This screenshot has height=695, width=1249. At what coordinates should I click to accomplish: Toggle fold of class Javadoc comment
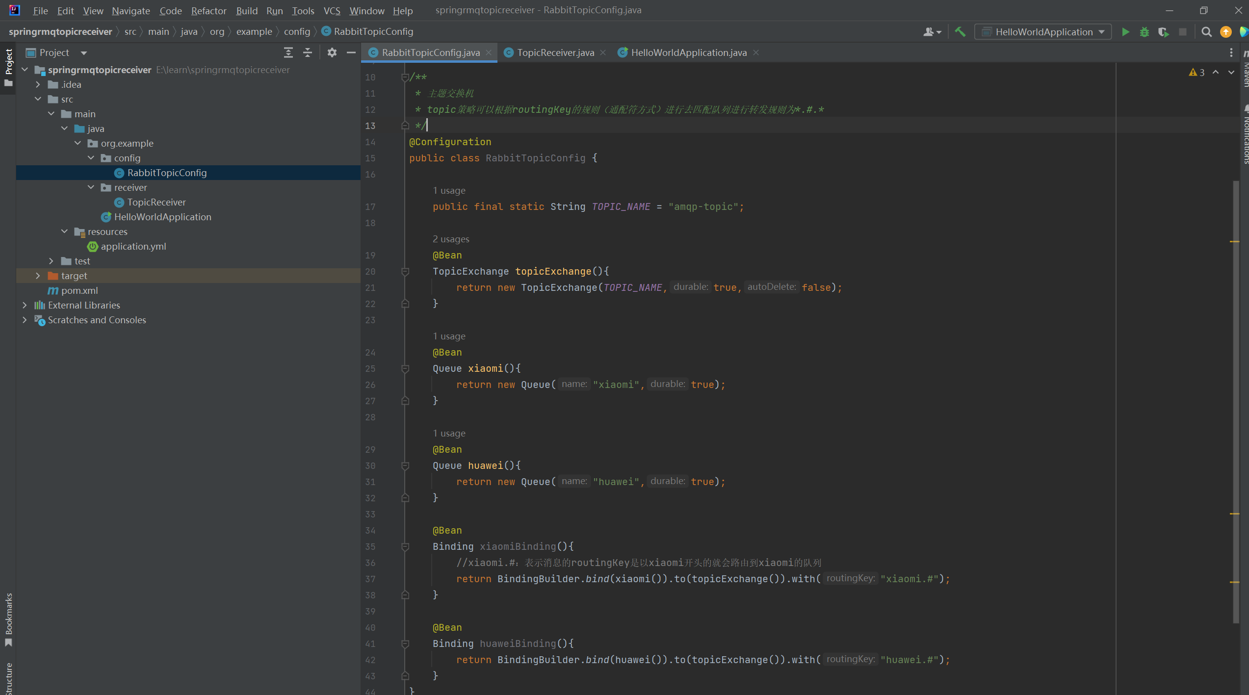[x=405, y=77]
